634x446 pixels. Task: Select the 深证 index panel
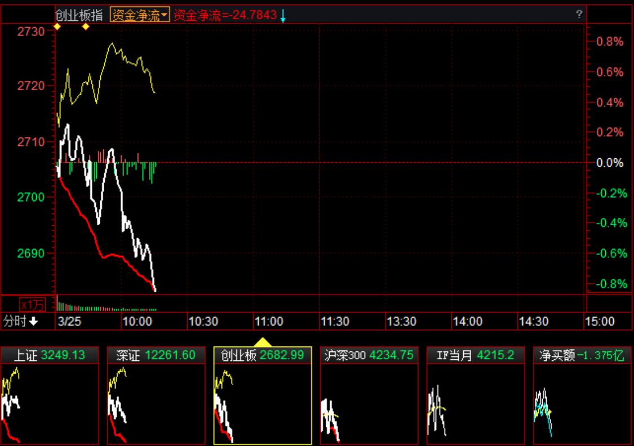click(x=156, y=355)
